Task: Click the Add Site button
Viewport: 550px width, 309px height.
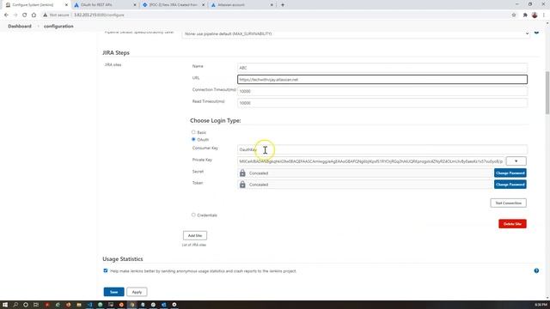Action: click(195, 235)
